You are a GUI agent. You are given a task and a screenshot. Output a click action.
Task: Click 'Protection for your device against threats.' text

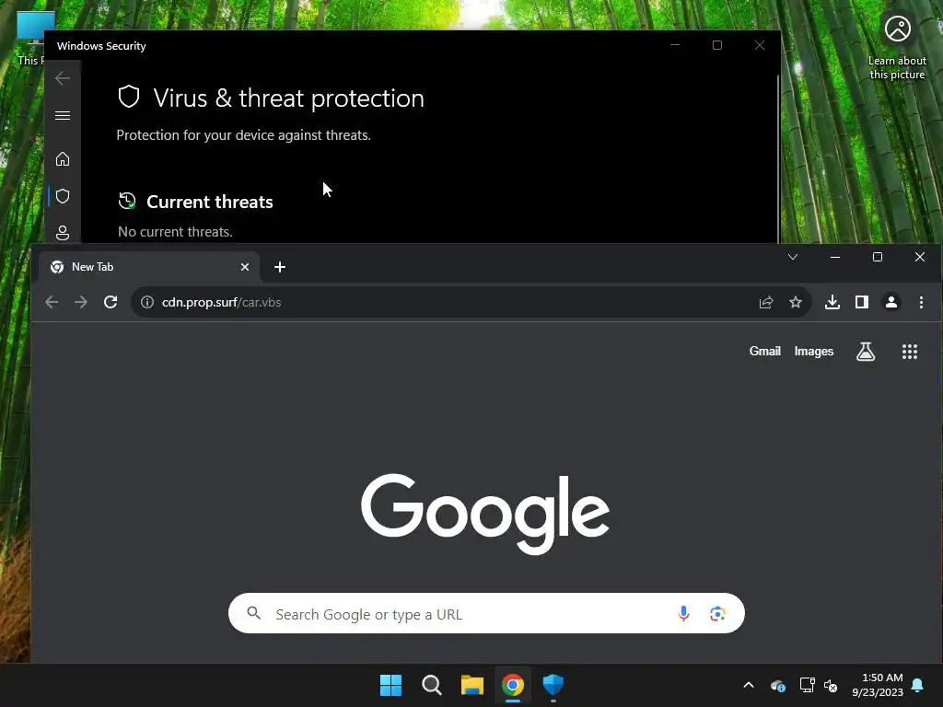click(x=243, y=134)
